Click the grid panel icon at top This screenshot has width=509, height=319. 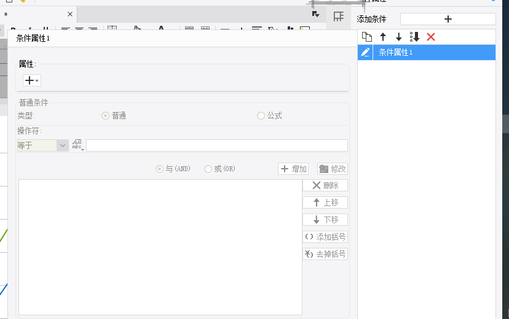[x=338, y=17]
